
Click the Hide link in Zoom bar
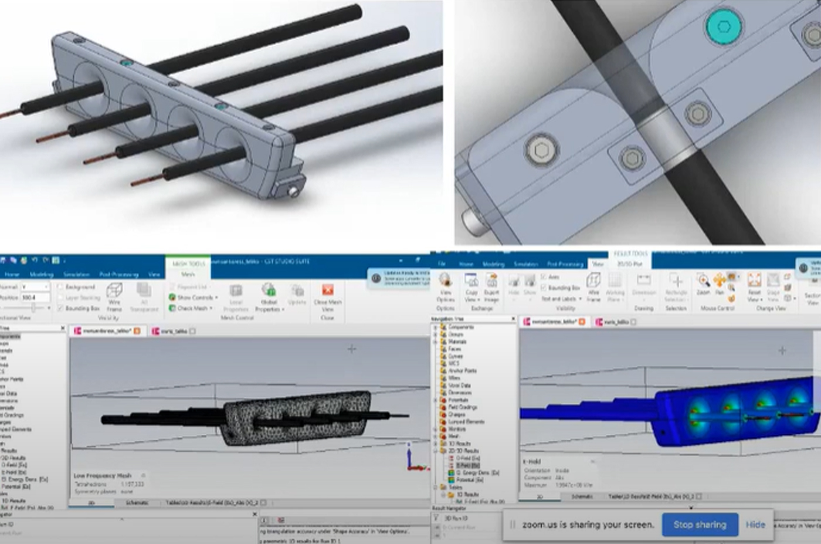[x=755, y=525]
